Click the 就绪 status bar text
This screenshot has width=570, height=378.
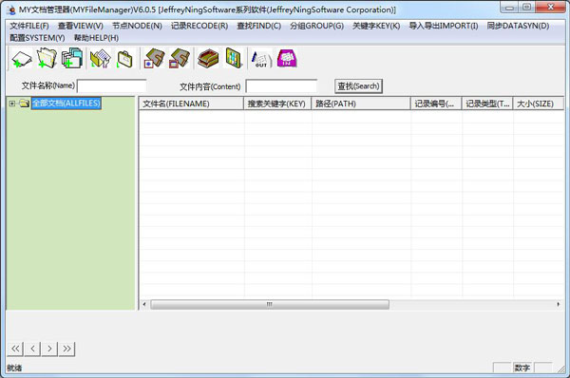pyautogui.click(x=14, y=368)
